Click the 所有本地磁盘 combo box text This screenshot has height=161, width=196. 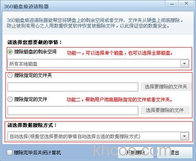click(23, 64)
